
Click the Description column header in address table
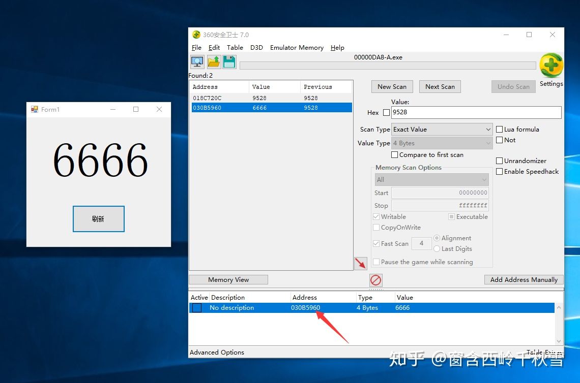pos(250,297)
